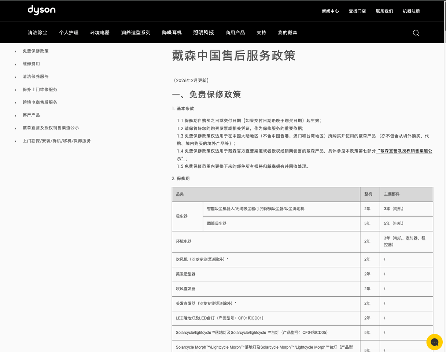Click the 智能吸尘机器人/无绳吸尘器 table row cell
Screen dimensions: 446x352
pyautogui.click(x=281, y=209)
